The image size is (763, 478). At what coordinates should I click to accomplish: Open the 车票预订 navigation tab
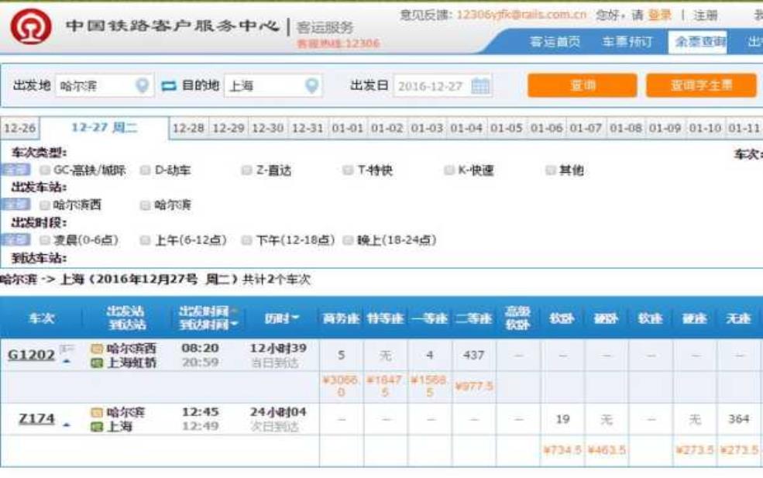point(627,42)
